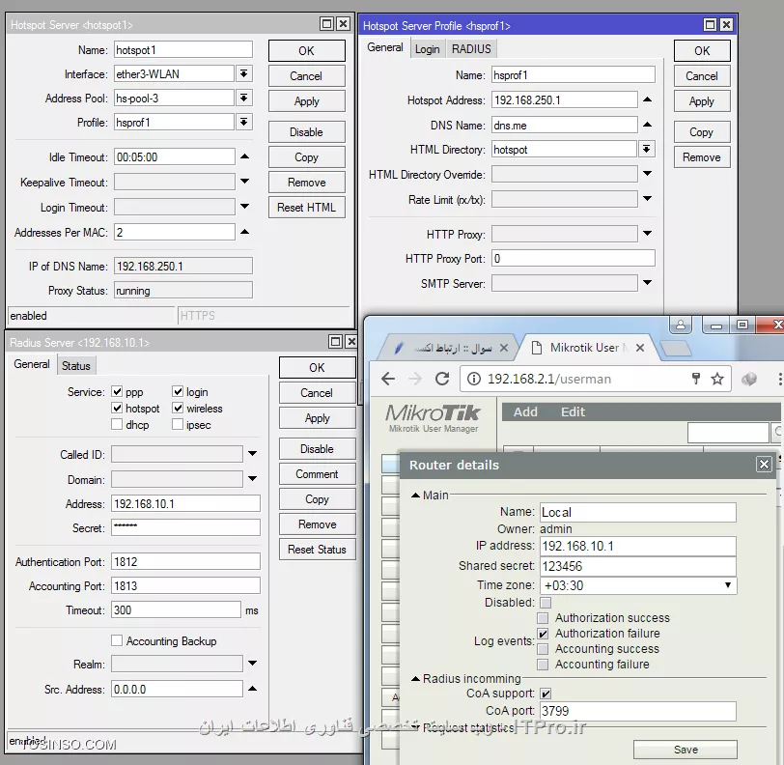This screenshot has height=765, width=784.
Task: Click the saved password key icon
Action: click(x=695, y=379)
